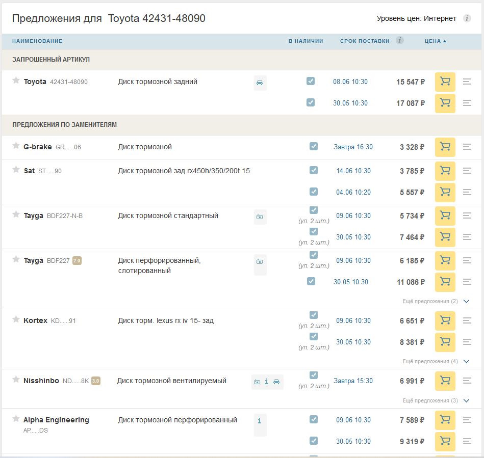Sort by price column header

click(435, 41)
